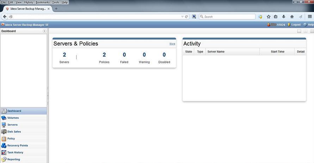This screenshot has height=163, width=314.
Task: Select three-column dashboard layout icon
Action: point(312,31)
